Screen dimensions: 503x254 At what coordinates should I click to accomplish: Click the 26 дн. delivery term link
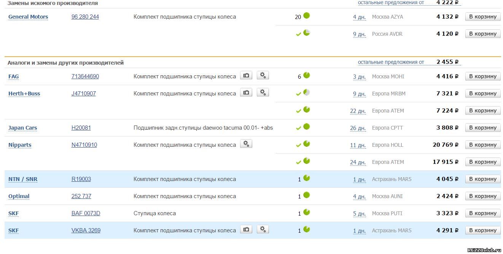[358, 128]
